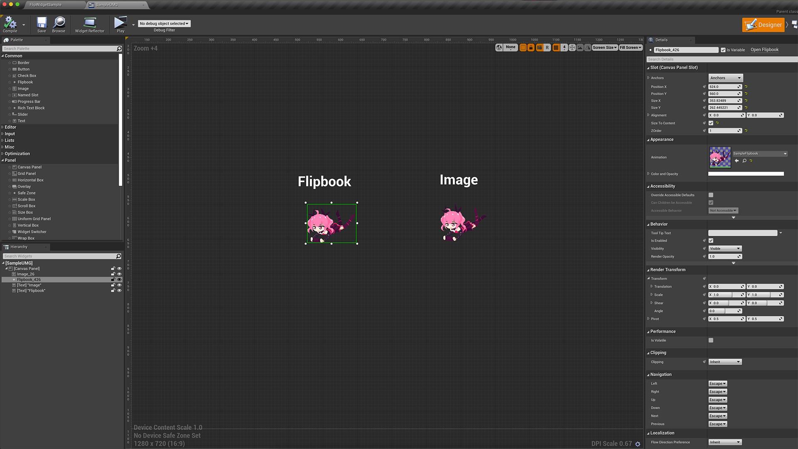Uncheck Size To Content in Canvas Panel Slot

[x=711, y=123]
